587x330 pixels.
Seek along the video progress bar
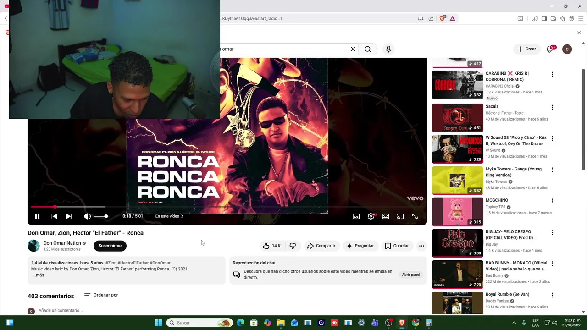pyautogui.click(x=227, y=207)
